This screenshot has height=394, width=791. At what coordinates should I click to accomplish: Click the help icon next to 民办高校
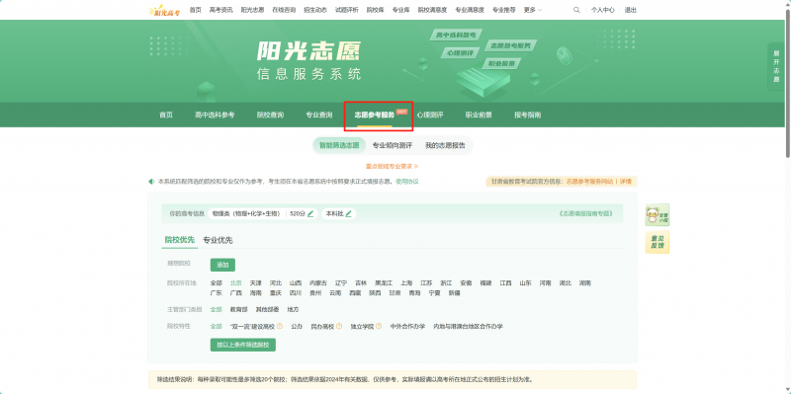pos(339,326)
